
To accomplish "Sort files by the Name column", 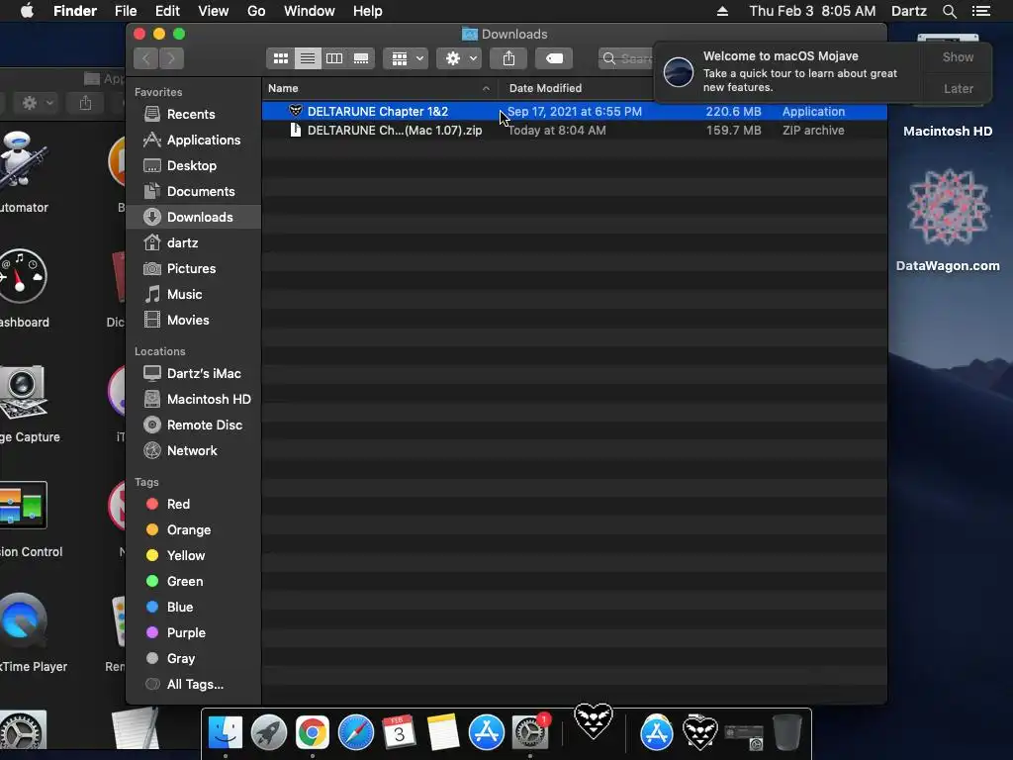I will coord(379,88).
